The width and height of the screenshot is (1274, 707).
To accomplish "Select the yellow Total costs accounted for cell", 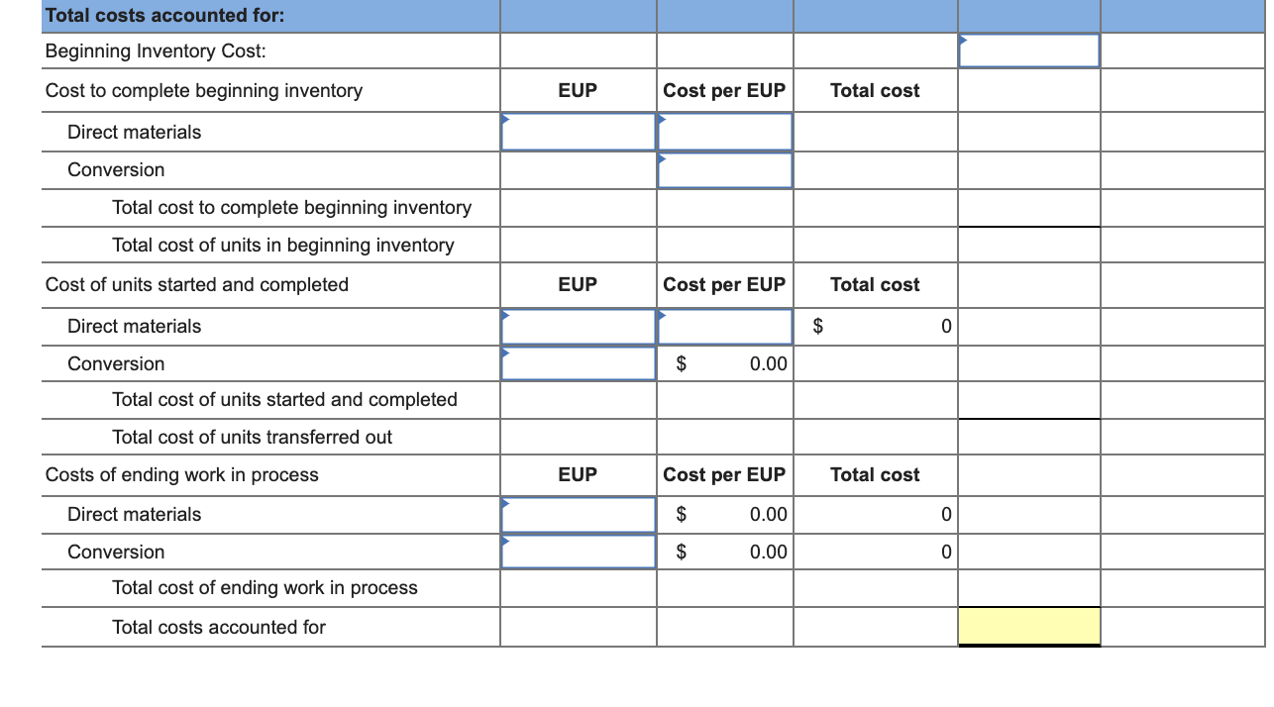I will point(1028,626).
